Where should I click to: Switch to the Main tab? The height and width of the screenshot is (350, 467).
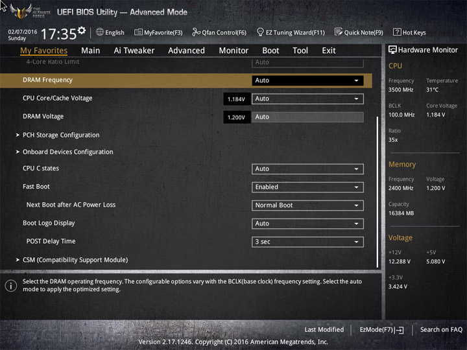(91, 51)
